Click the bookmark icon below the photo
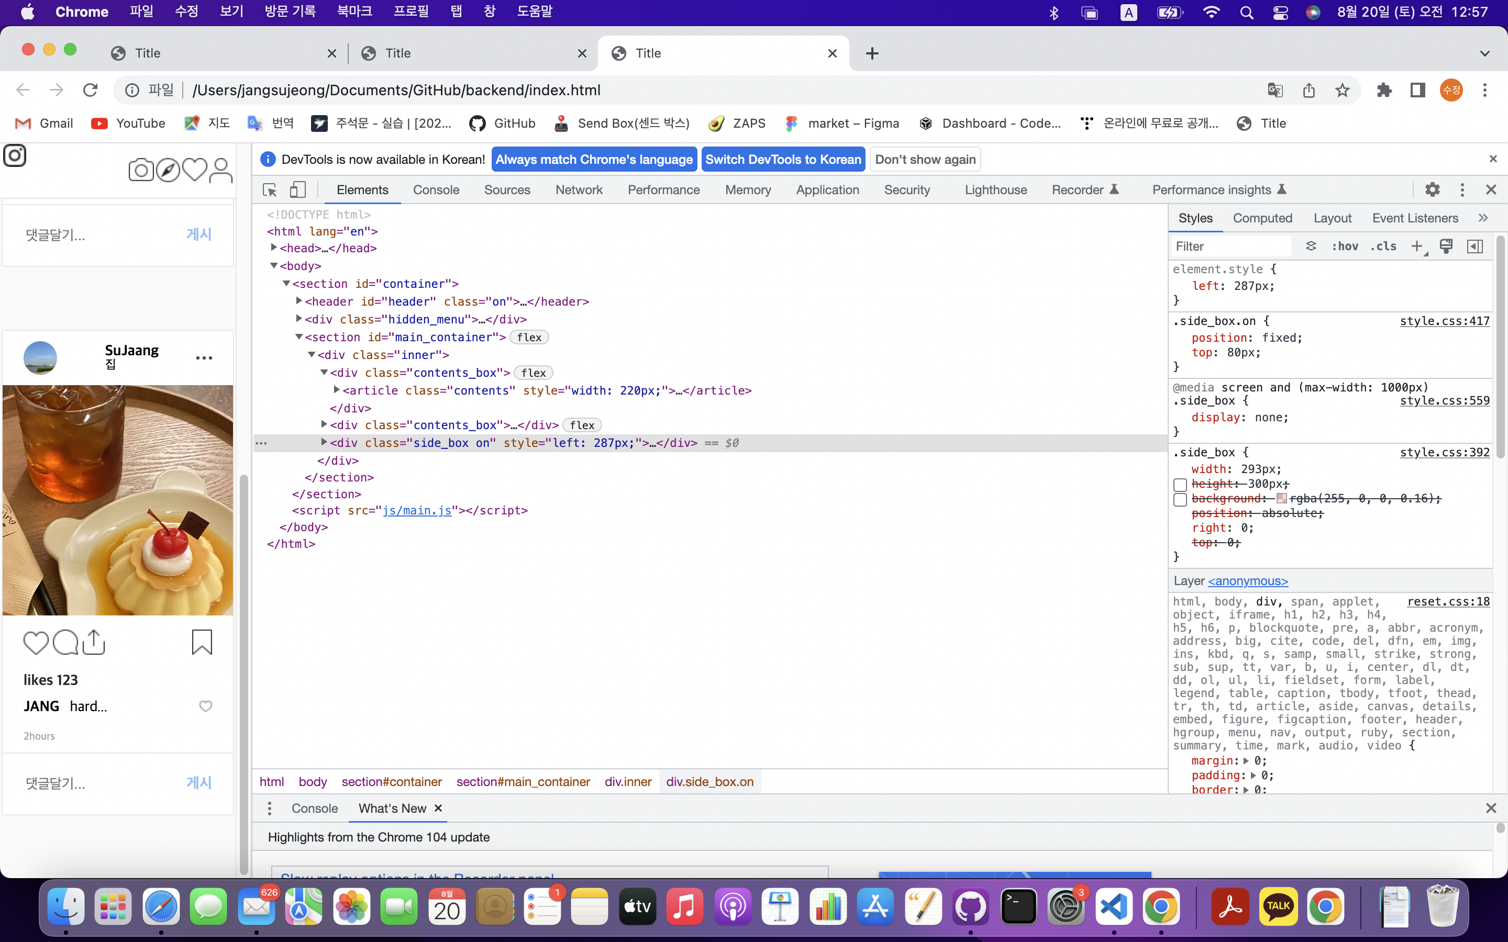The width and height of the screenshot is (1508, 942). coord(202,642)
